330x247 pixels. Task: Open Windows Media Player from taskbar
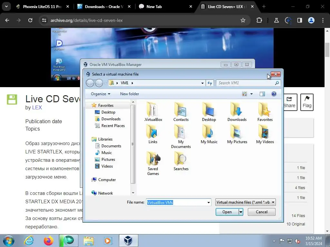[108, 241]
